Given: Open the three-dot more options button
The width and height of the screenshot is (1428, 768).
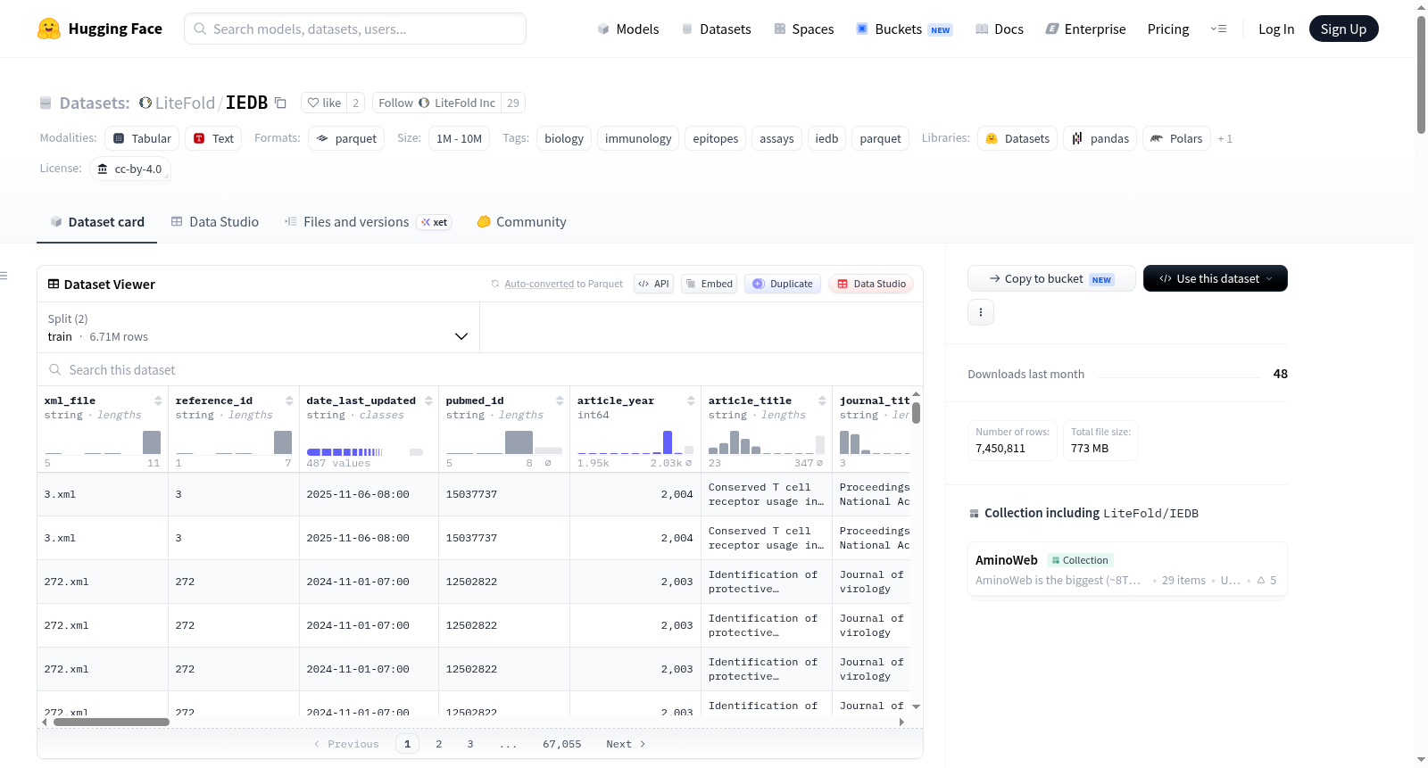Looking at the screenshot, I should coord(981,312).
